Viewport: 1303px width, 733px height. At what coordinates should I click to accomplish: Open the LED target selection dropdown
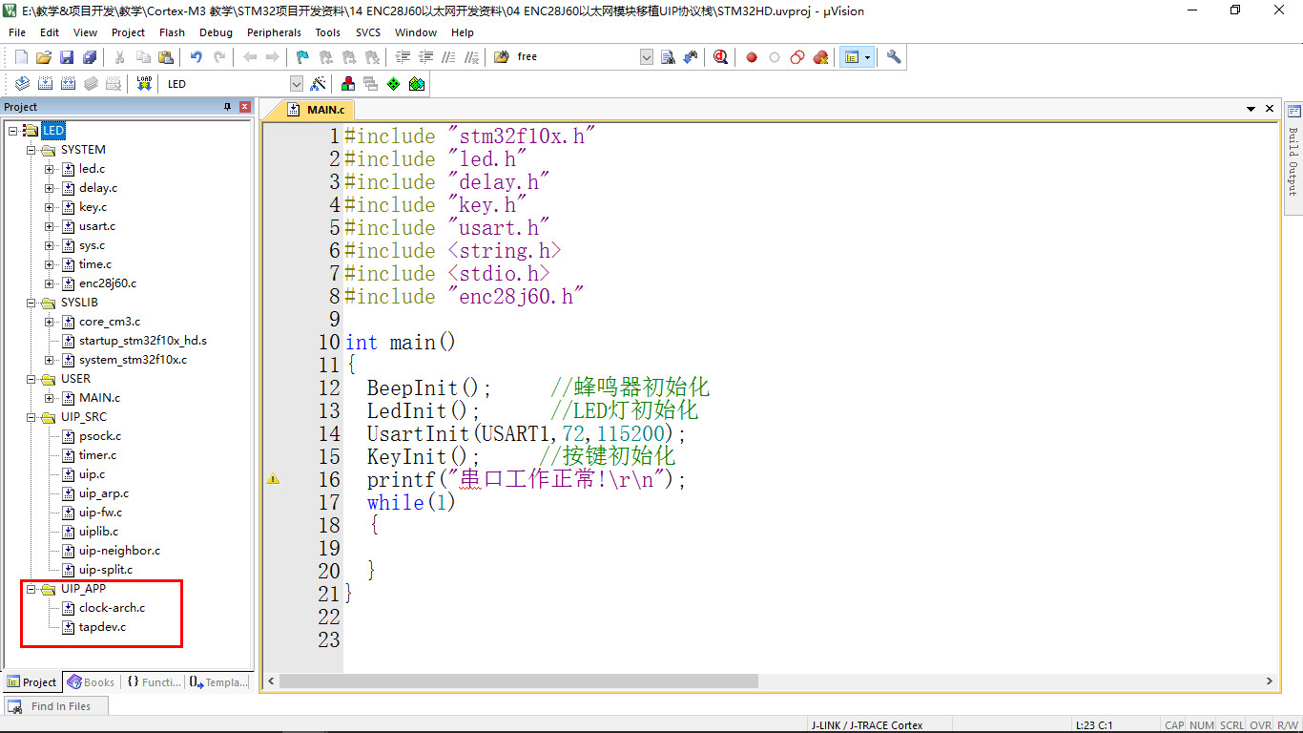[x=296, y=84]
